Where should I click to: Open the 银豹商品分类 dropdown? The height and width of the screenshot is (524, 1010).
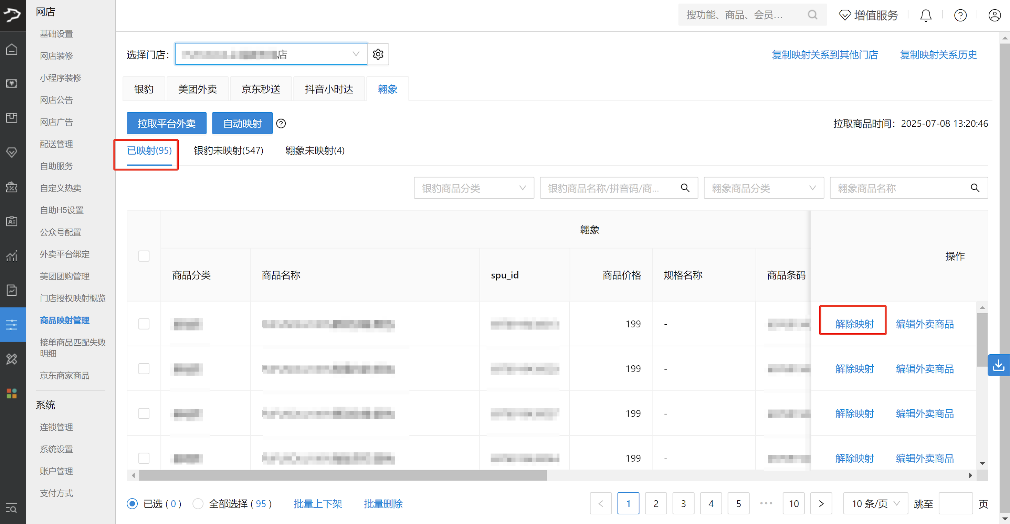coord(474,188)
